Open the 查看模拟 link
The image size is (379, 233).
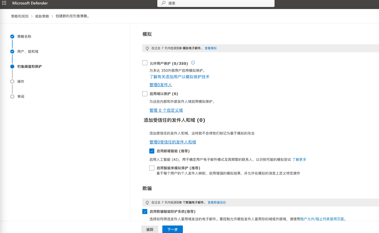point(211,48)
